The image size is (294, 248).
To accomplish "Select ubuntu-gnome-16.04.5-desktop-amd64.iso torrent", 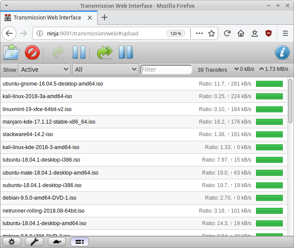I will click(x=144, y=84).
